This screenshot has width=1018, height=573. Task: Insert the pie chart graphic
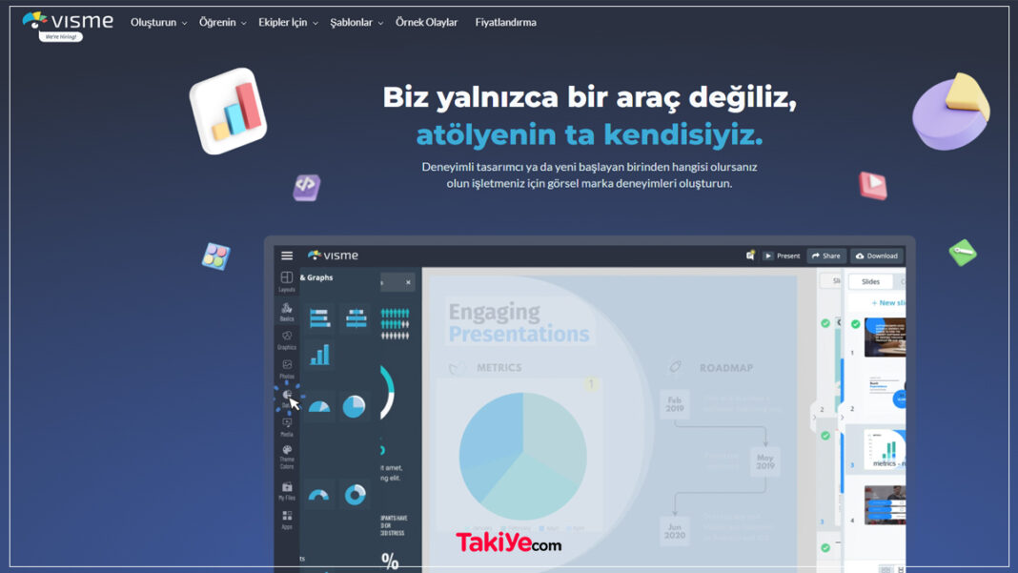click(x=354, y=407)
